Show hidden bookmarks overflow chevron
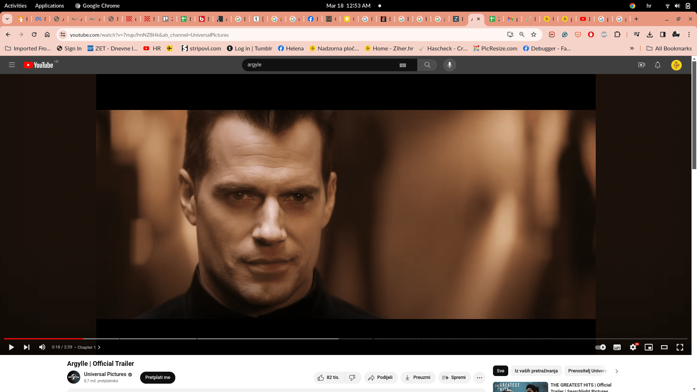This screenshot has width=697, height=392. [x=632, y=48]
